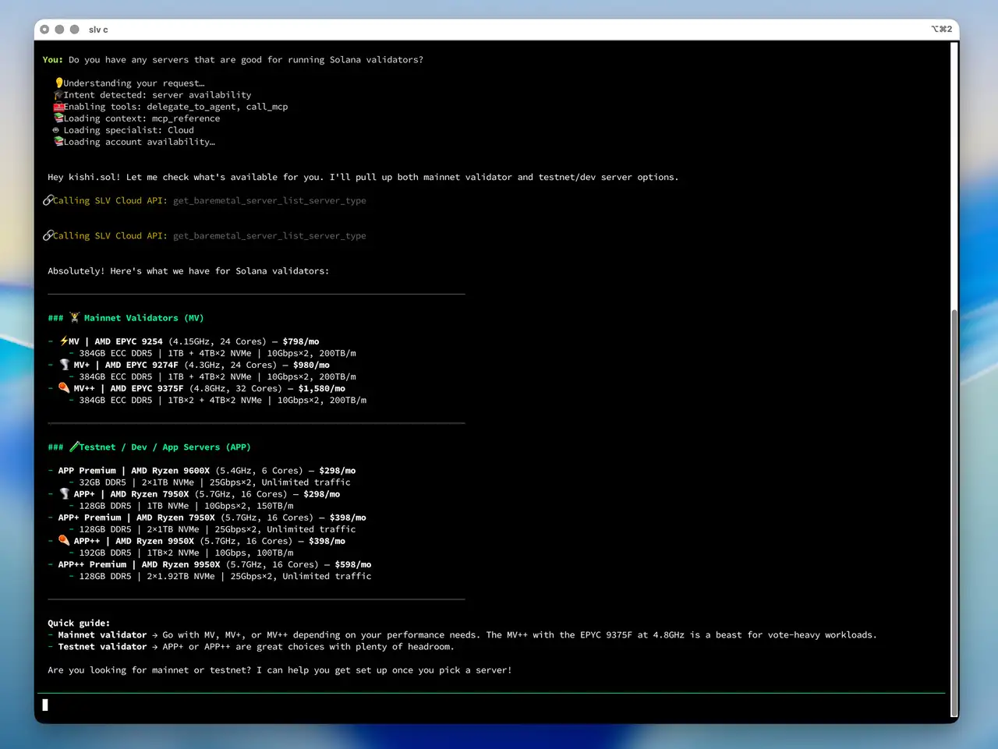Click the lightbulb icon beside Understanding your request
The image size is (998, 749).
[x=58, y=83]
